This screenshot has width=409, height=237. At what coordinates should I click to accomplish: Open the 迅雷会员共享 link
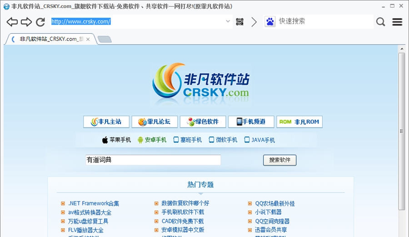[x=271, y=230]
